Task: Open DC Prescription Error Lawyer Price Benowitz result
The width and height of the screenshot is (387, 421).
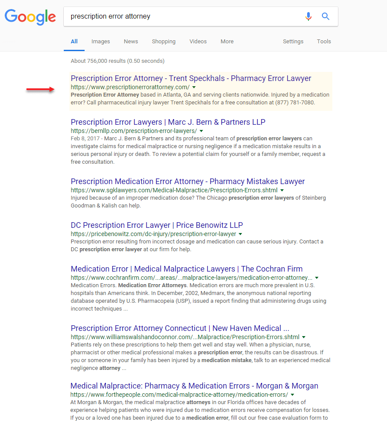Action: click(157, 225)
